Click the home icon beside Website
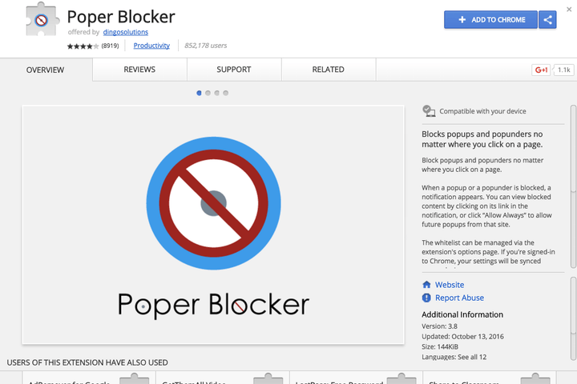 (426, 285)
